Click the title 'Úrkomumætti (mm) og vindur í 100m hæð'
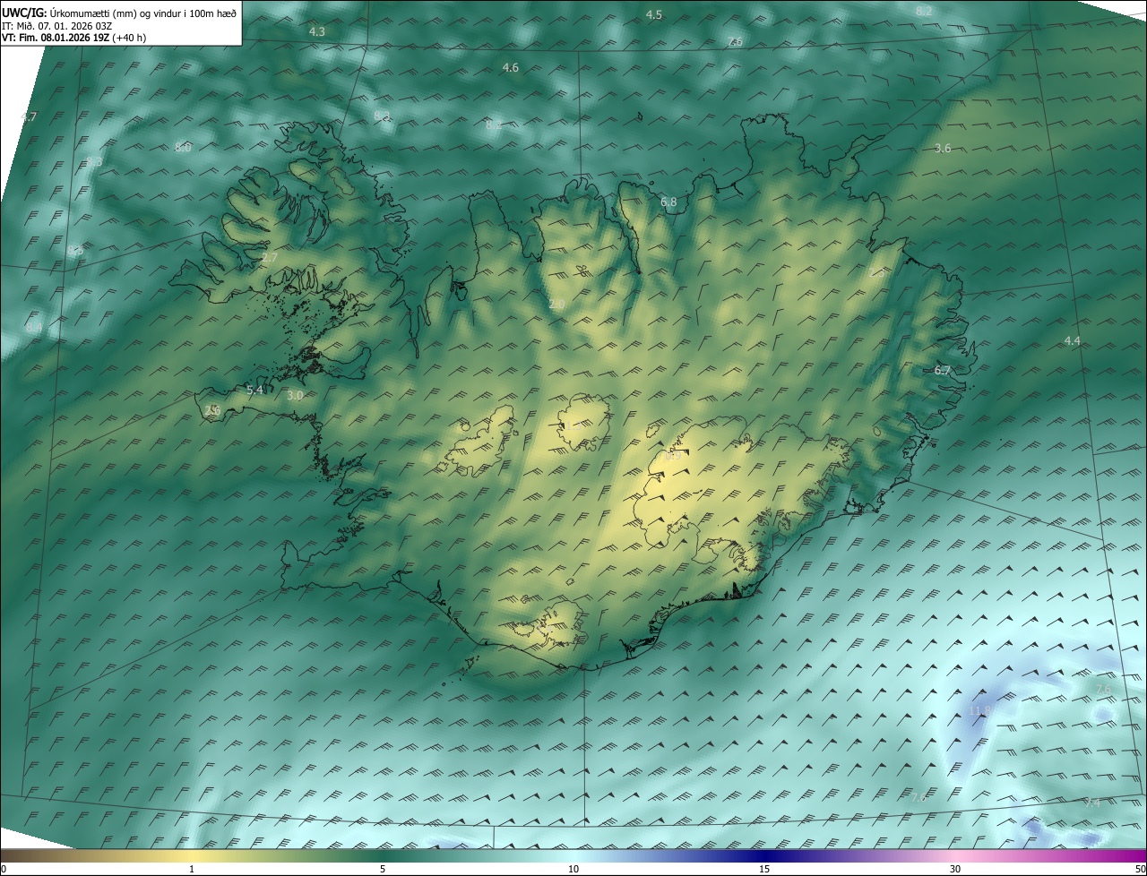This screenshot has height=876, width=1147. point(143,13)
